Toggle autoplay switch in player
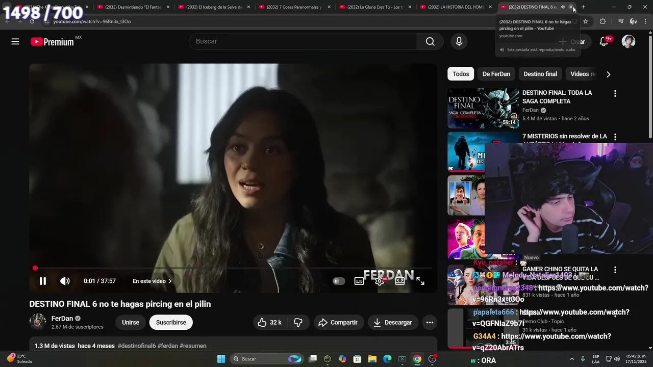653x367 pixels. click(x=339, y=281)
